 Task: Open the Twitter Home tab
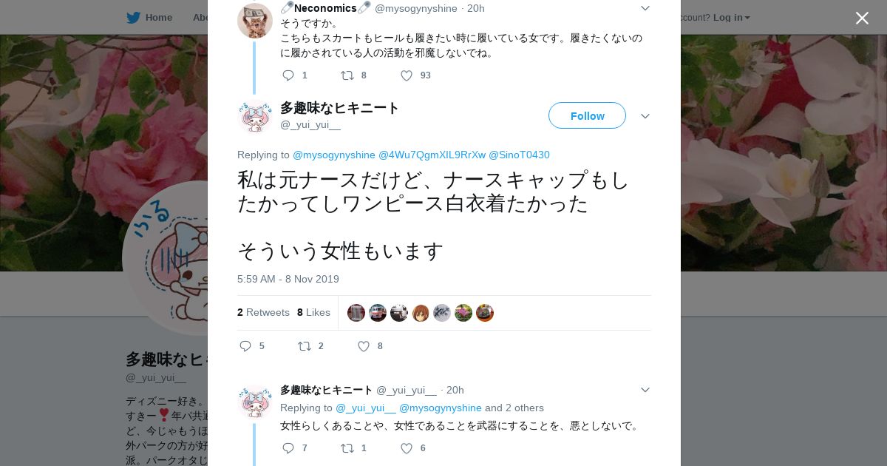tap(149, 17)
